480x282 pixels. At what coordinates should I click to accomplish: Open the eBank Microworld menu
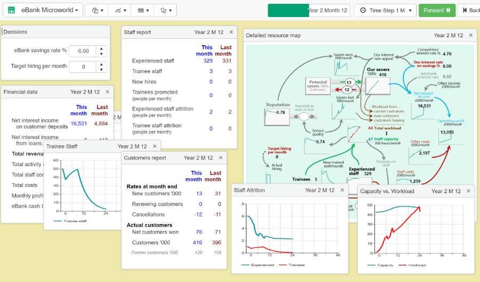point(52,10)
